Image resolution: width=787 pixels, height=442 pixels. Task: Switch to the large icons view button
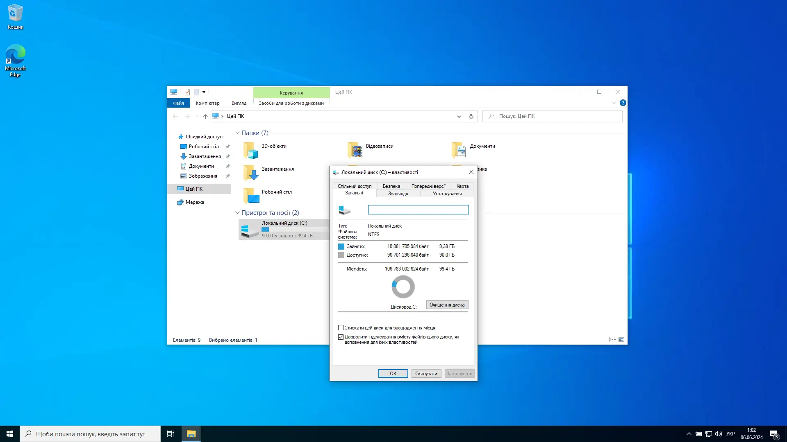click(x=621, y=340)
